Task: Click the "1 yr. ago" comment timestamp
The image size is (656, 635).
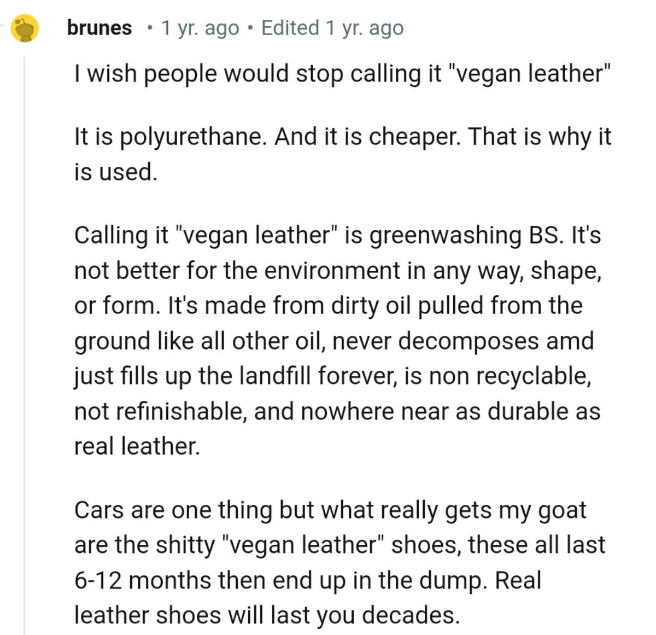Action: pyautogui.click(x=200, y=28)
